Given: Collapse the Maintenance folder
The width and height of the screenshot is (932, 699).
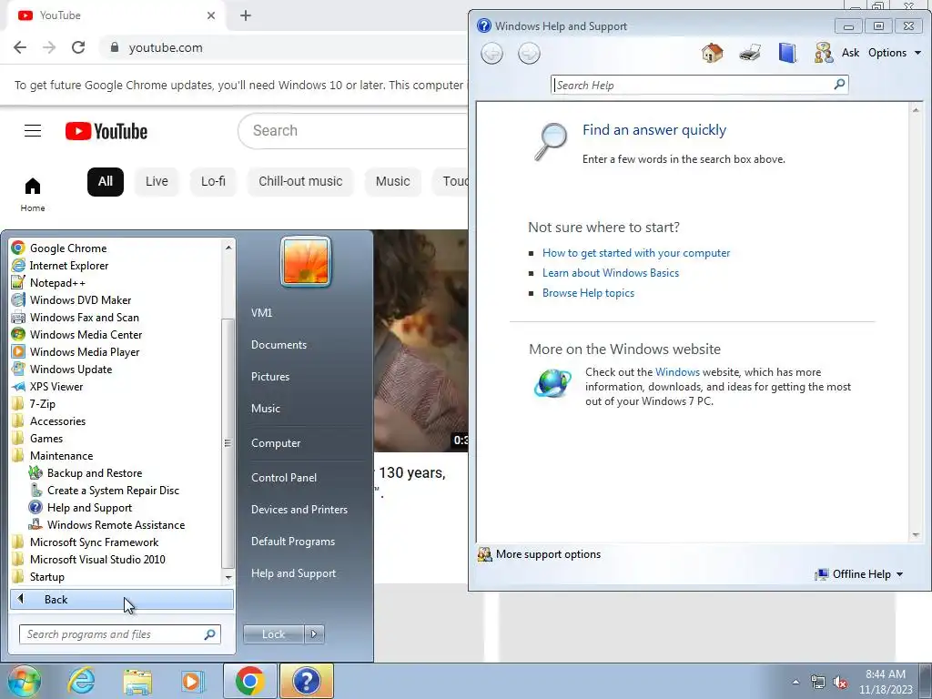Looking at the screenshot, I should coord(61,455).
